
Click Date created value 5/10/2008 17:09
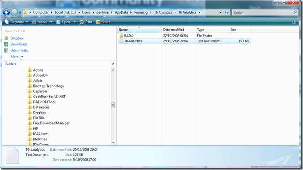85,160
